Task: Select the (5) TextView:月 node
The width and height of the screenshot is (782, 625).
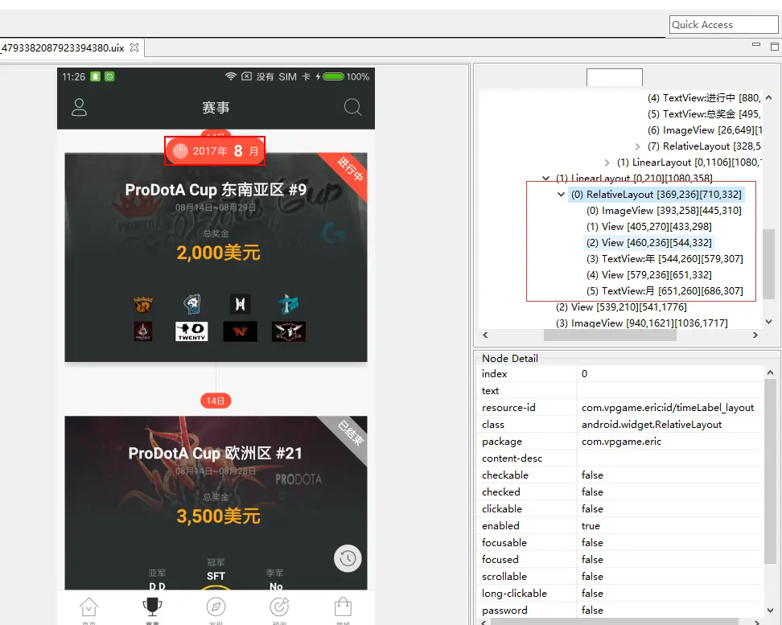Action: (x=665, y=291)
